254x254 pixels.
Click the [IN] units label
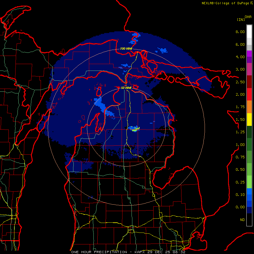[241, 19]
